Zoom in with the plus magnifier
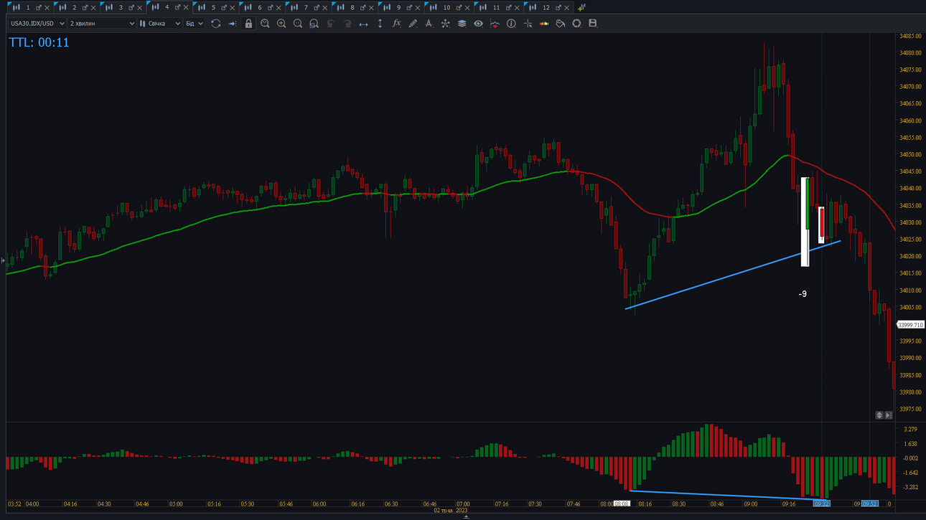The height and width of the screenshot is (520, 926). tap(281, 24)
